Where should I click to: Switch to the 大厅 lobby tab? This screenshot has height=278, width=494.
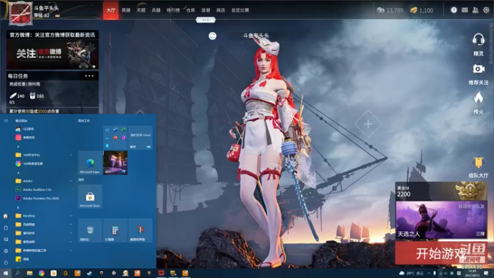pyautogui.click(x=111, y=10)
